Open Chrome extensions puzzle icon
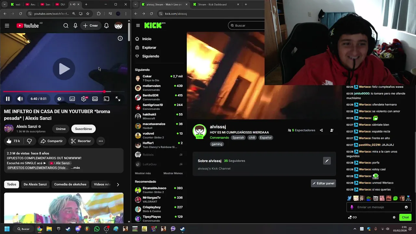Screen dimensions: 416x234 pyautogui.click(x=99, y=14)
